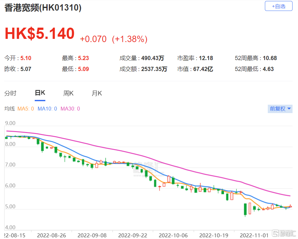
Task: Click 市值 value 67.42亿
Action: 203,69
